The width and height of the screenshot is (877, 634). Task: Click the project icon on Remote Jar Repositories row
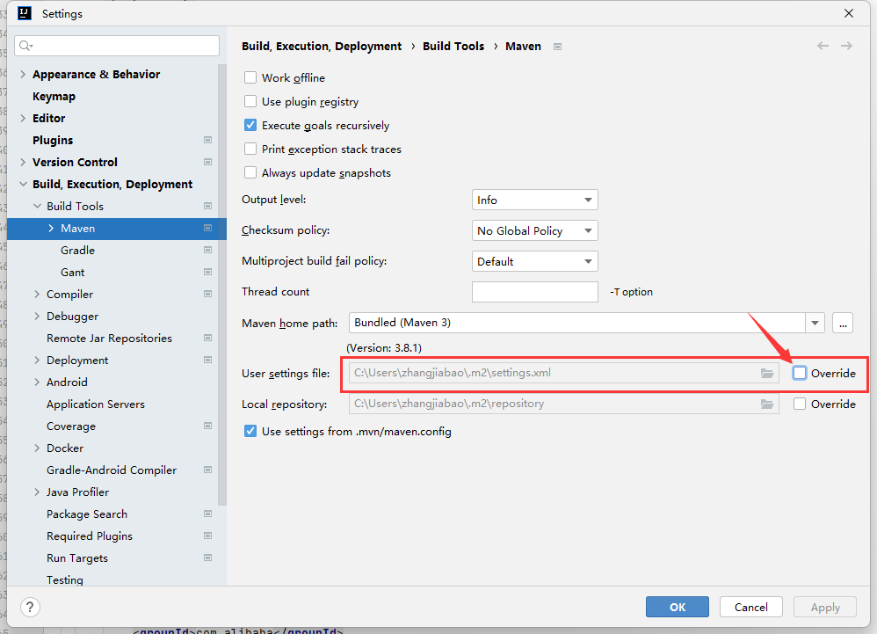207,338
